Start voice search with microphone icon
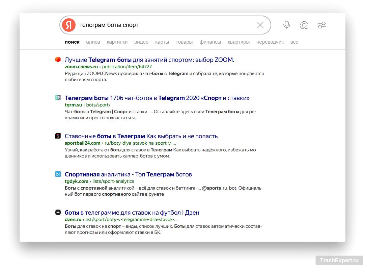This screenshot has width=365, height=267. click(287, 25)
